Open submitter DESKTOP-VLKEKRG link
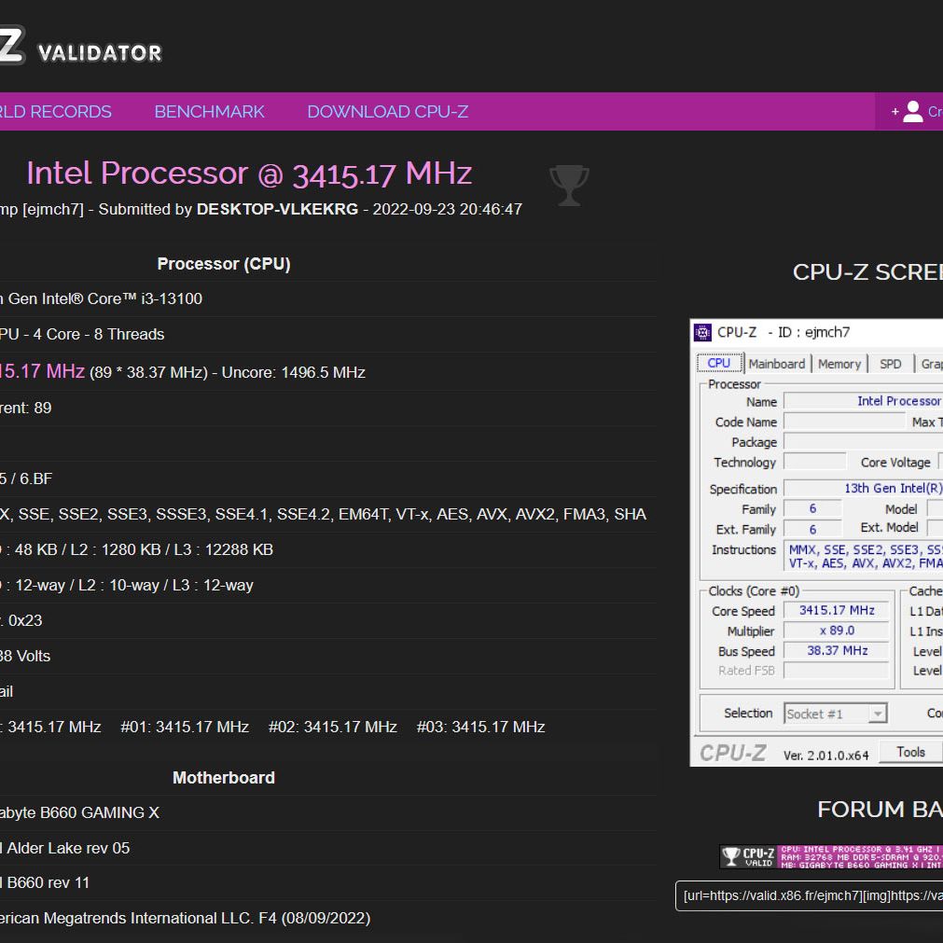The image size is (943, 943). click(277, 209)
